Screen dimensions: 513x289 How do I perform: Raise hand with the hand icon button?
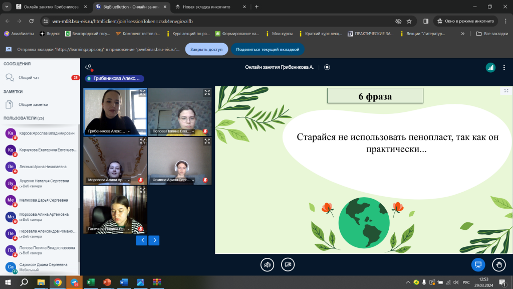tap(499, 265)
